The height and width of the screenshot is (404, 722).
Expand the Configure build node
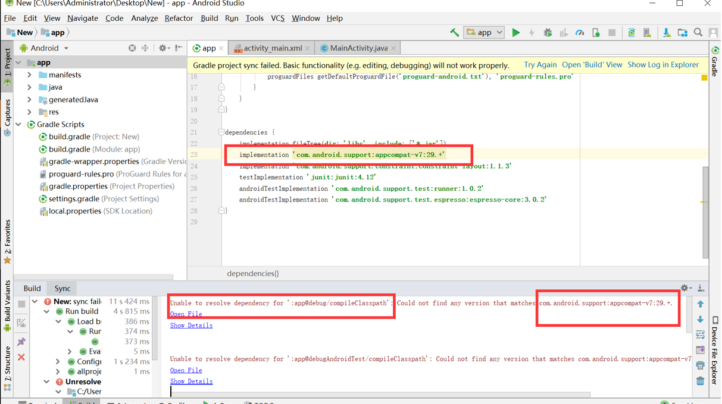58,361
